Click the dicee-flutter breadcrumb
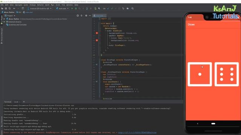The height and width of the screenshot is (135, 241). [x=8, y=12]
